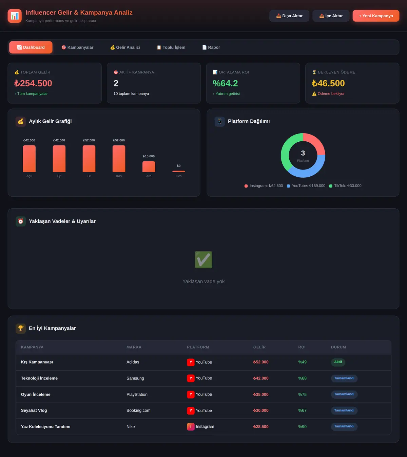Image resolution: width=407 pixels, height=457 pixels.
Task: Click the Seyahat Vlog campaign name
Action: (34, 410)
